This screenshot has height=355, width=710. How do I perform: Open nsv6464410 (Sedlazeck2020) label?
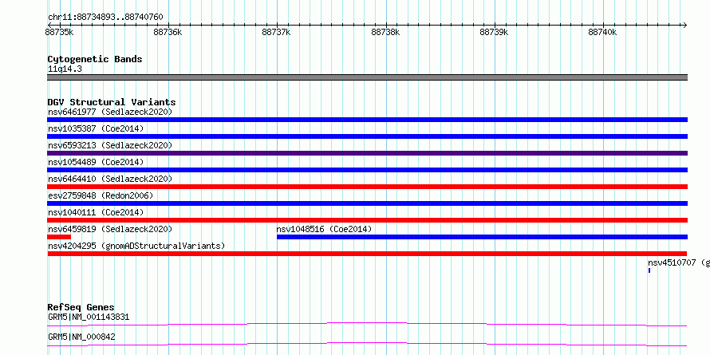[x=110, y=179]
